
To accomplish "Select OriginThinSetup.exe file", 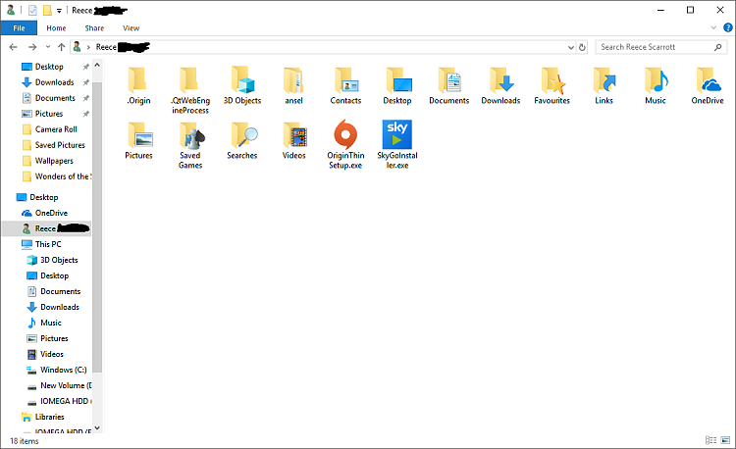I will (x=345, y=144).
